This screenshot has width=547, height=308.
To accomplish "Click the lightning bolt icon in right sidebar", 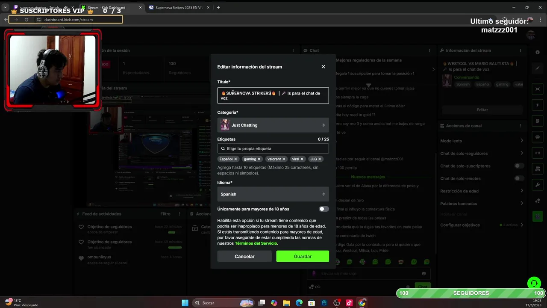I will tap(538, 105).
